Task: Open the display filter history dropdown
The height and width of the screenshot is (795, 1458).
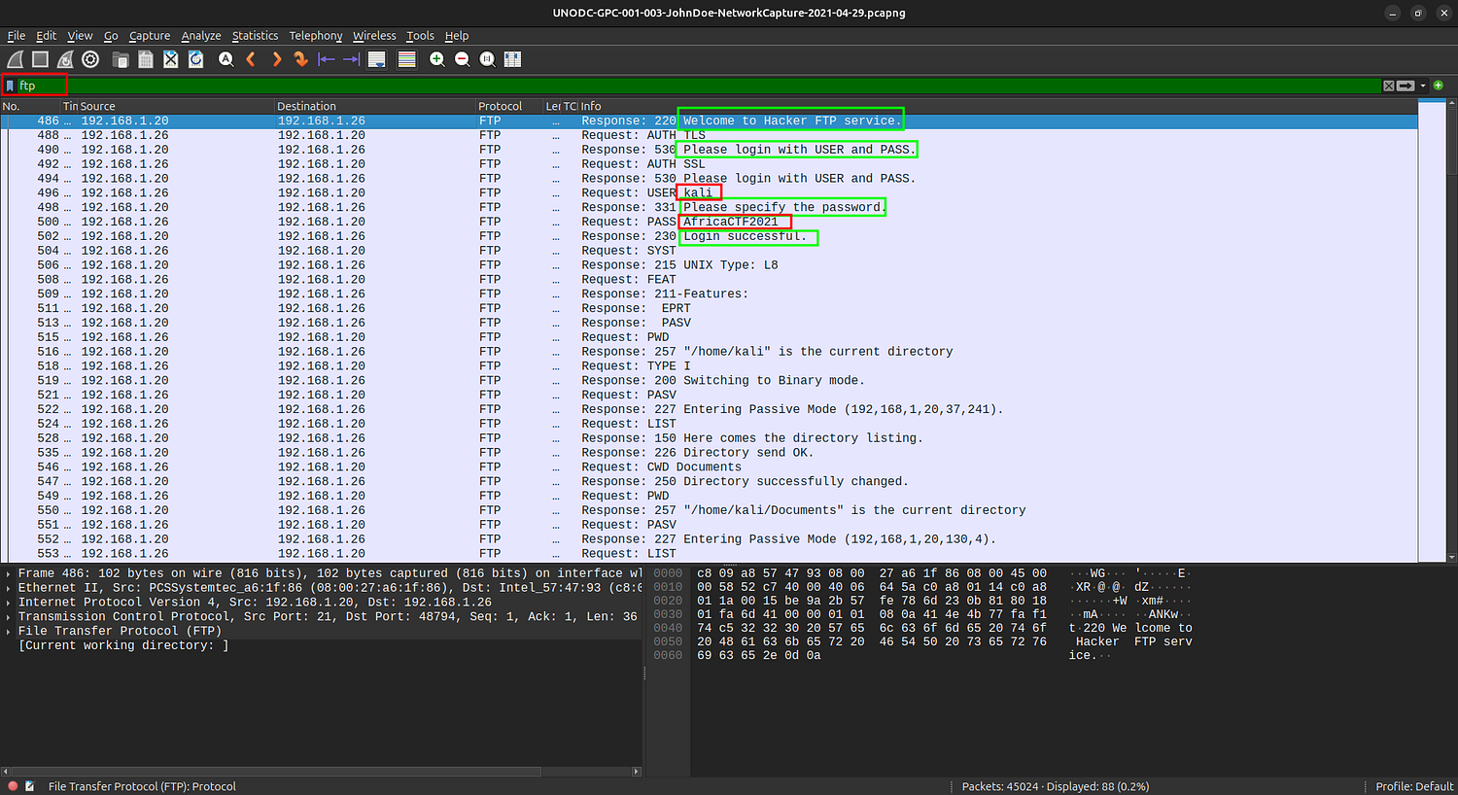Action: 1423,86
